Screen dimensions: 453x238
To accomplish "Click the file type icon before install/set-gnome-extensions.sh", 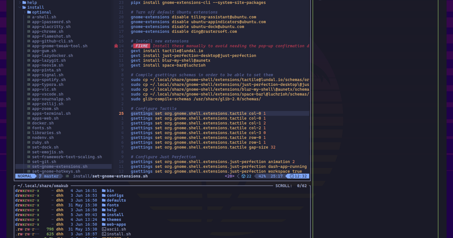I will tap(67, 176).
